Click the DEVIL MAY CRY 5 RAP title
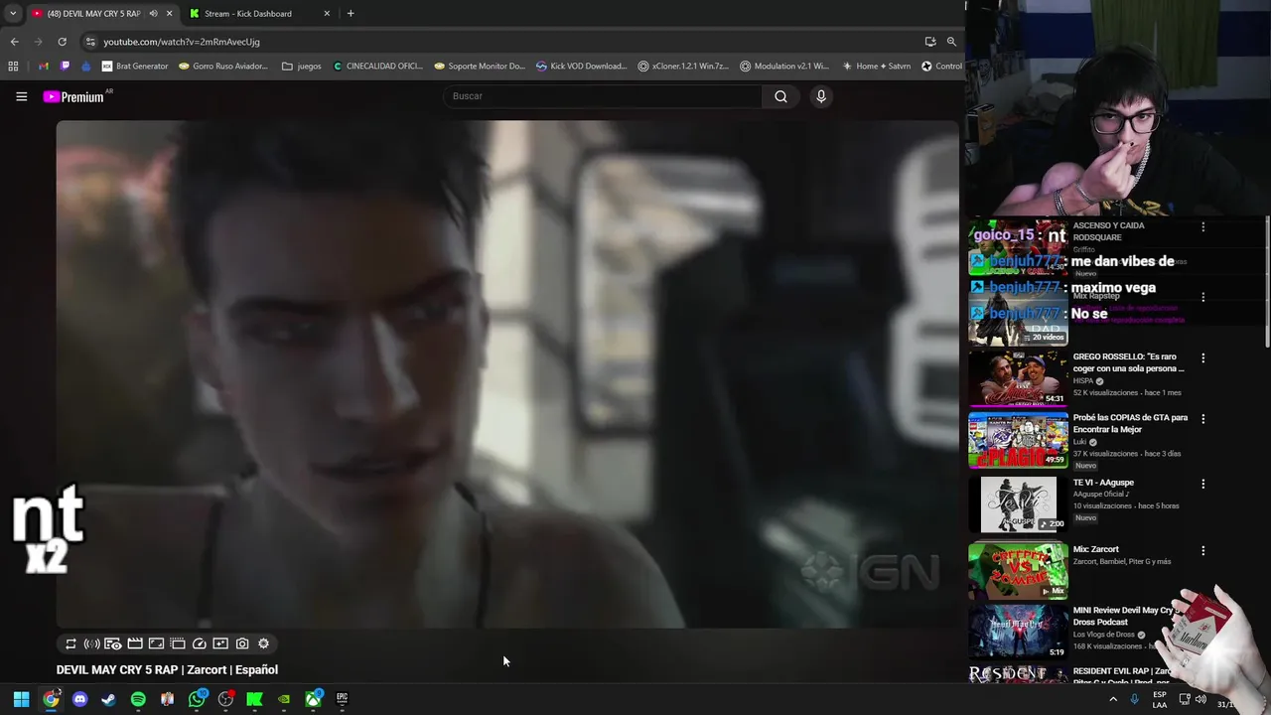 click(167, 670)
